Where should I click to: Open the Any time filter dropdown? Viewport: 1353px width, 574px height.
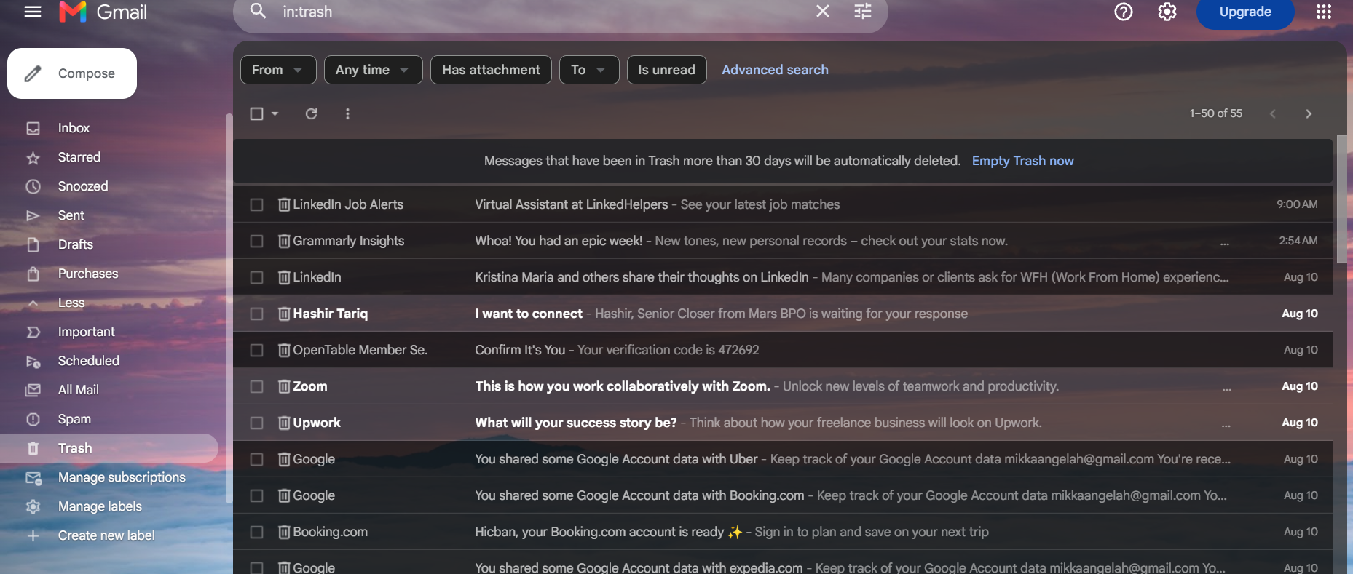pyautogui.click(x=373, y=70)
